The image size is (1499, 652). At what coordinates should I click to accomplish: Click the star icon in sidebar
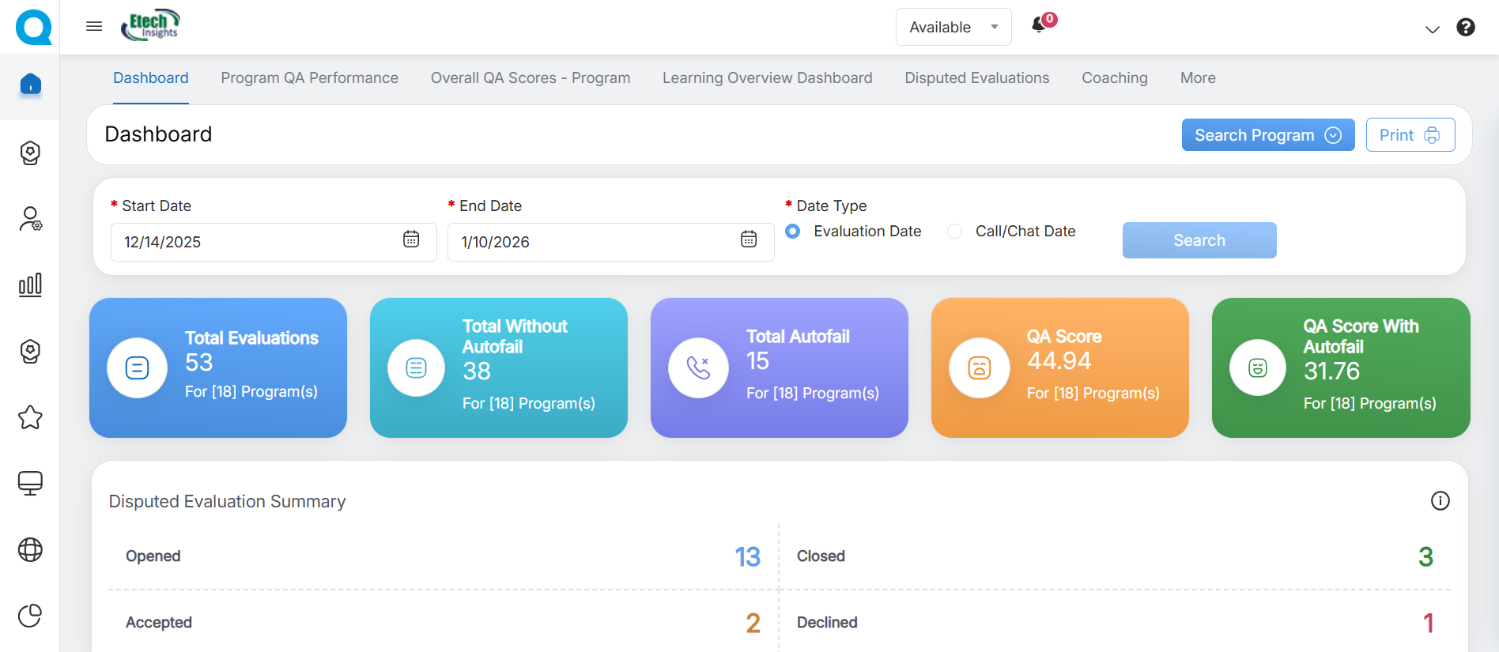(30, 417)
